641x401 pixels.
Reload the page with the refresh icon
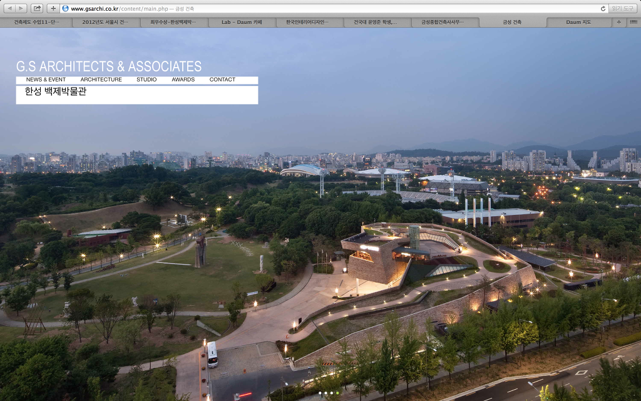603,9
